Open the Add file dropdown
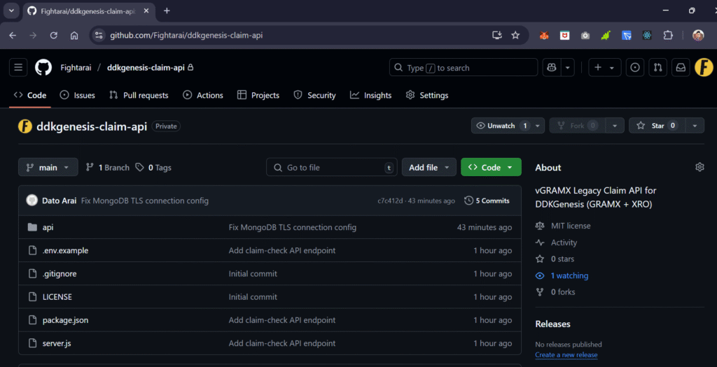Screen dimensions: 717x367 click(429, 168)
